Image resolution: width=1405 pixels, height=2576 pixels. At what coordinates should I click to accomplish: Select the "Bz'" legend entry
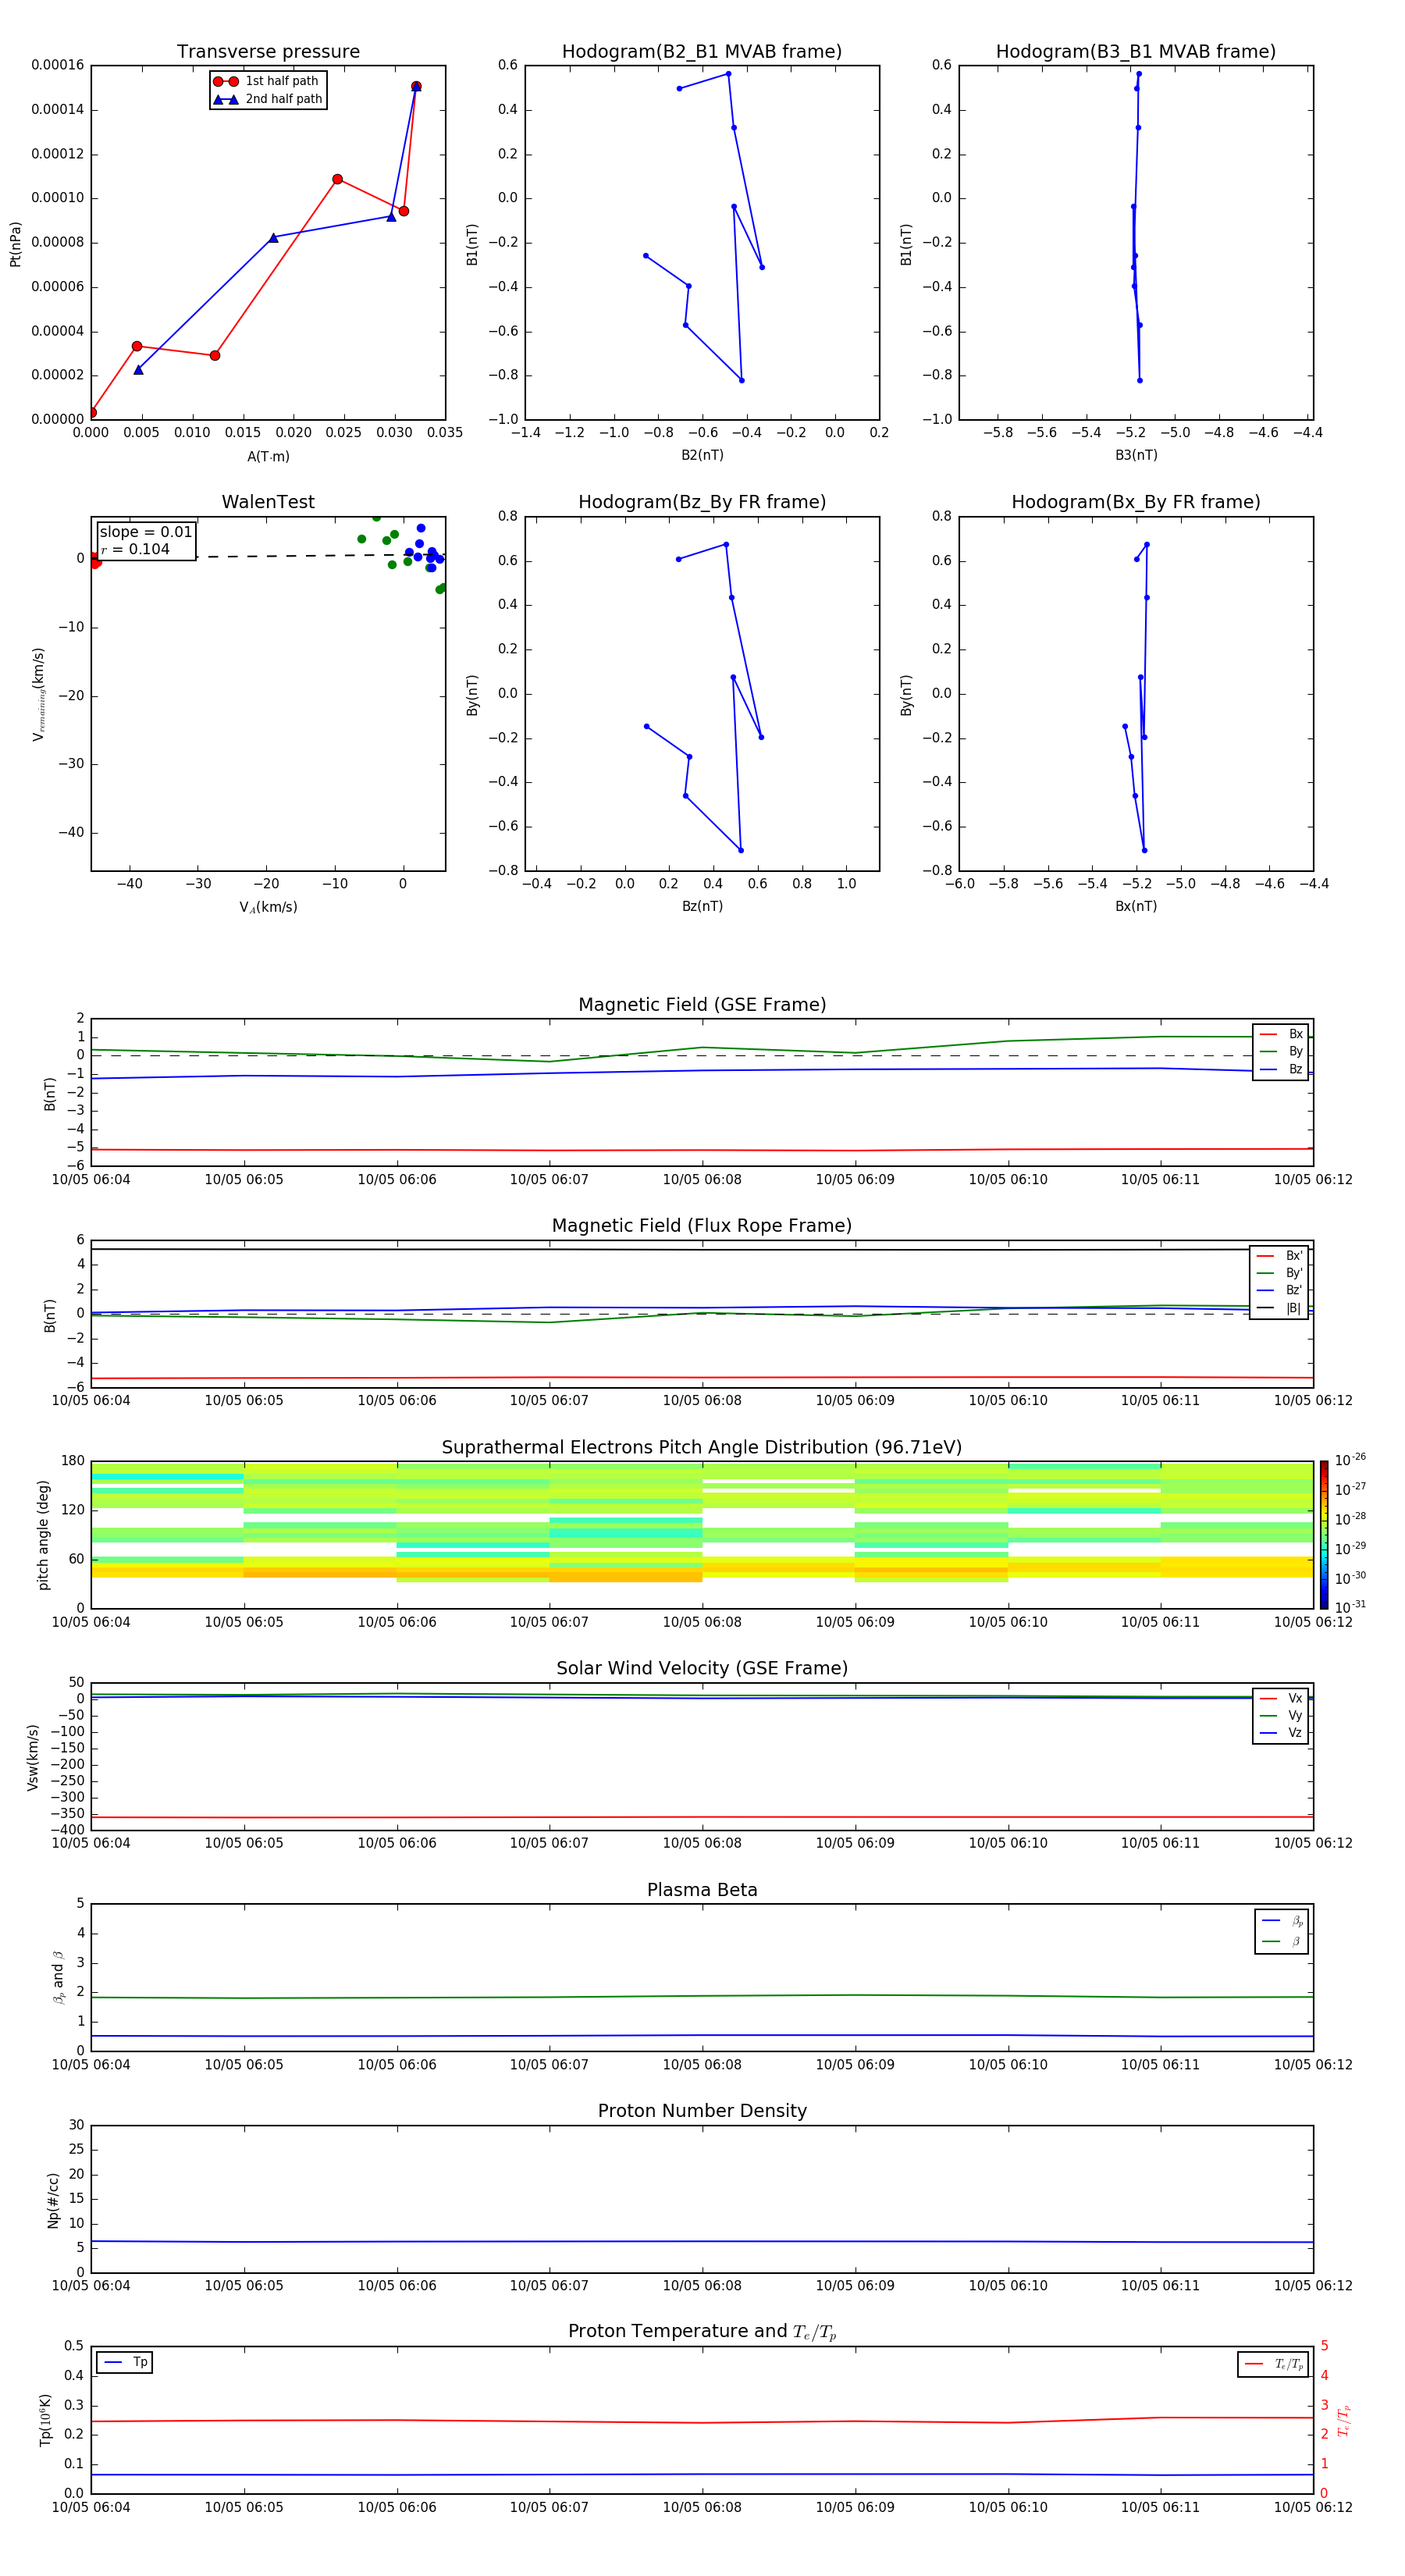pos(1279,1290)
